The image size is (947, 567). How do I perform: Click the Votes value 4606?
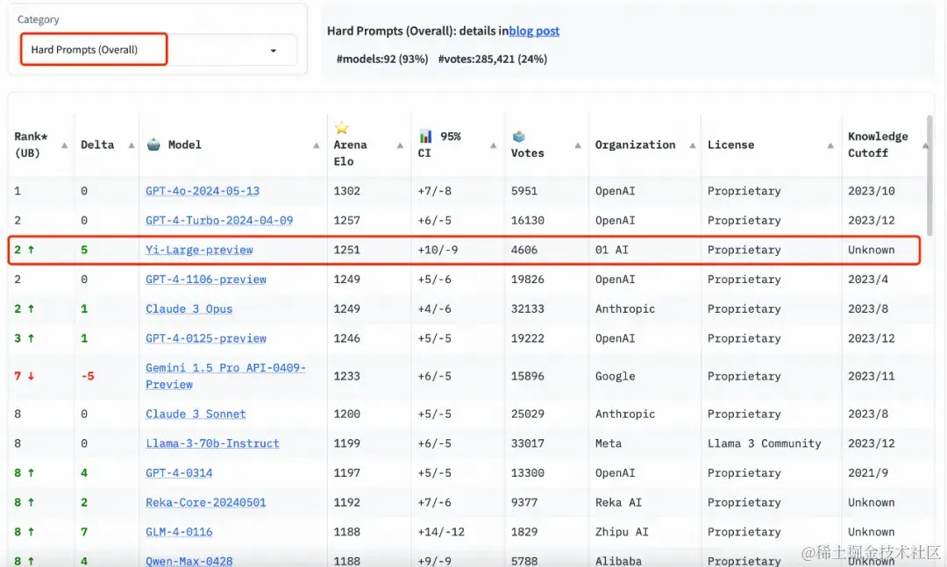(524, 250)
